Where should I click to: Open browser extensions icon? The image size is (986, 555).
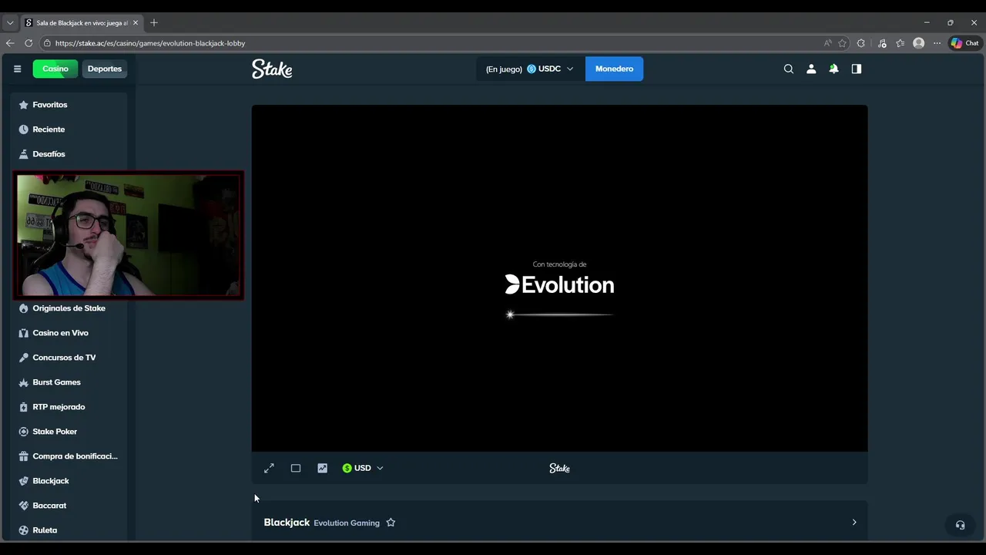[861, 43]
